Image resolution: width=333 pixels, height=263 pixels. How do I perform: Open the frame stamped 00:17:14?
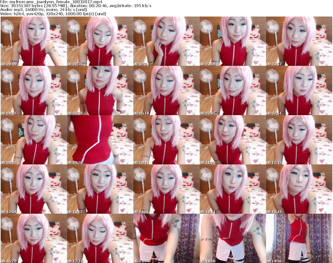[100, 238]
